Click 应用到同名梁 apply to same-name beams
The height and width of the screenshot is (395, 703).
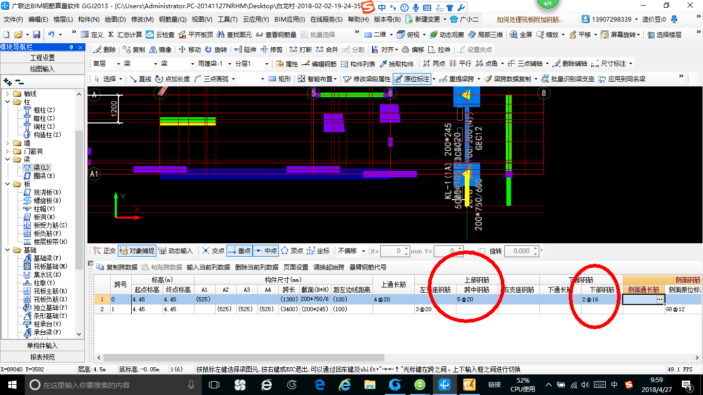click(622, 79)
